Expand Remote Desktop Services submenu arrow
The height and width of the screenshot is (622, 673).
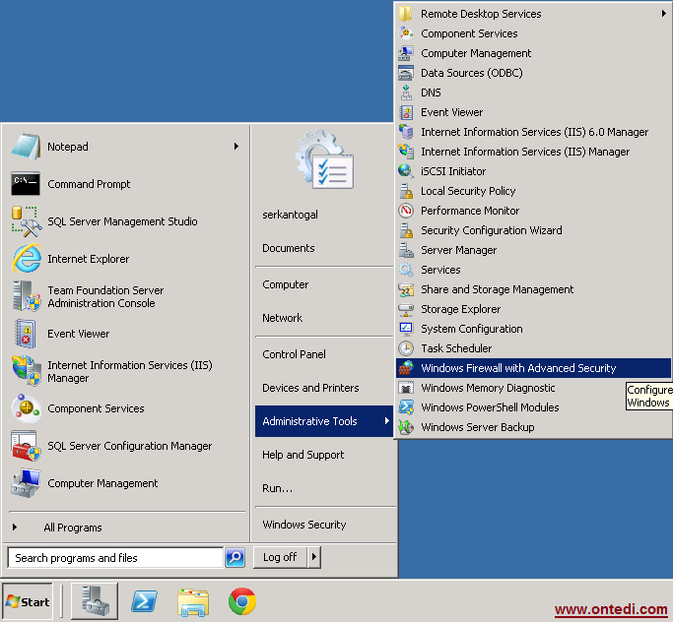(x=664, y=14)
